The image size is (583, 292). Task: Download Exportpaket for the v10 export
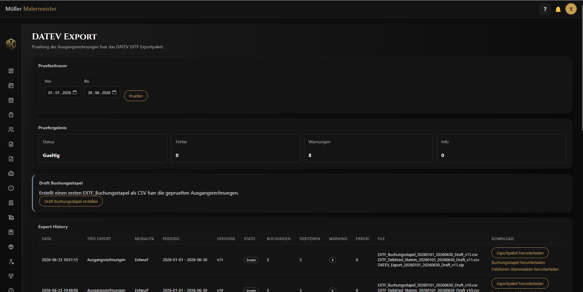click(520, 283)
